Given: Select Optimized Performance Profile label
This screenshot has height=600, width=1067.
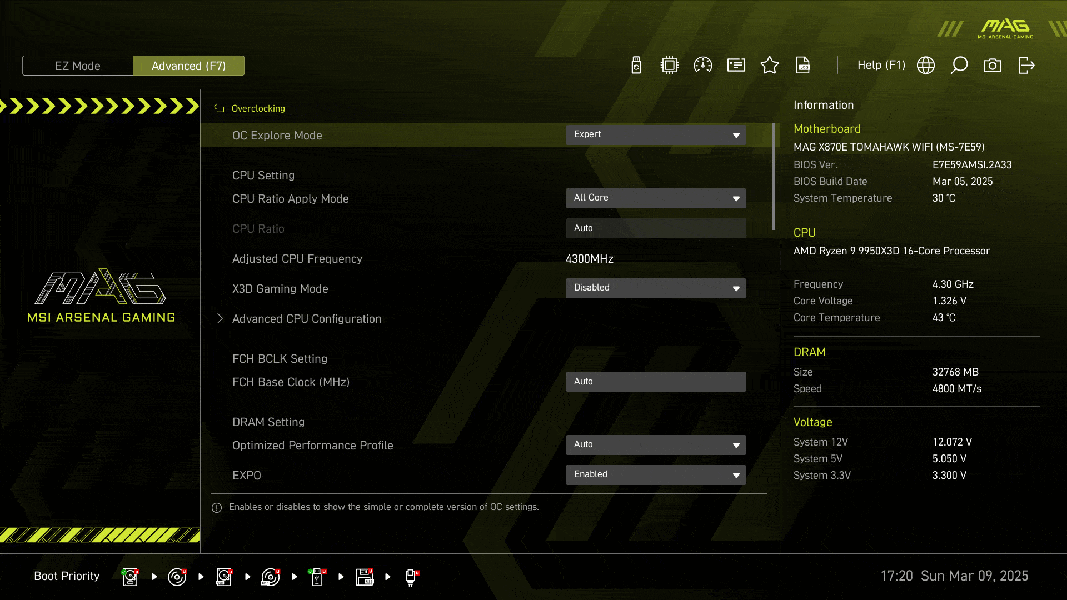Looking at the screenshot, I should coord(313,446).
